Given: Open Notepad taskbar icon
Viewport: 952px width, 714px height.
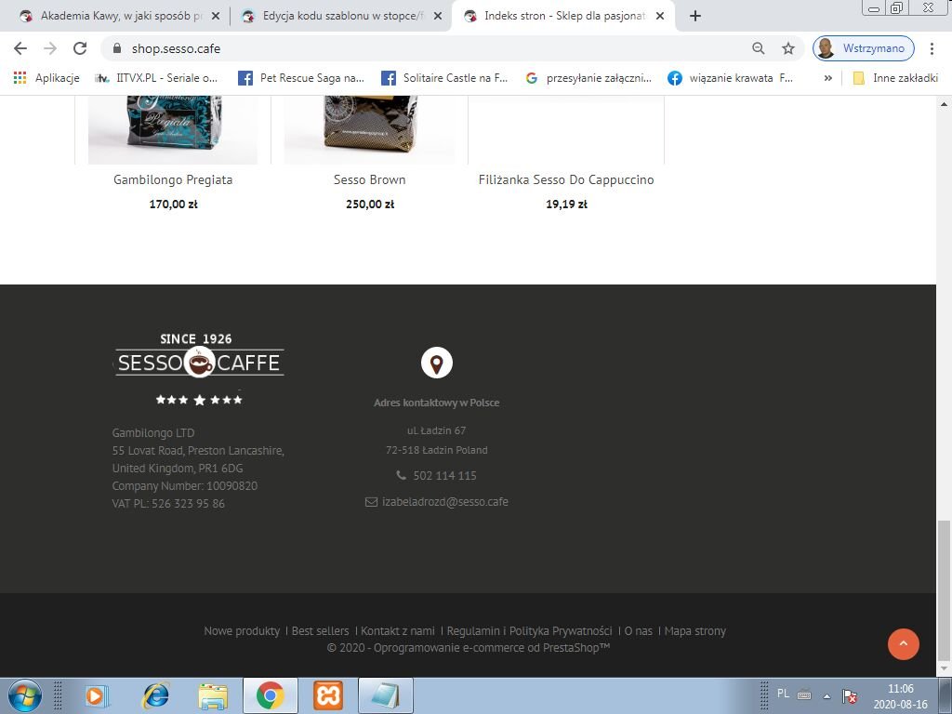Looking at the screenshot, I should pos(386,695).
